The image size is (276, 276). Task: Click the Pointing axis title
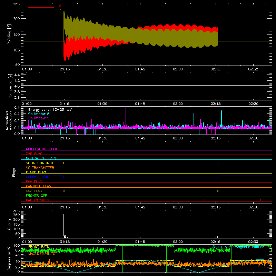pyautogui.click(x=9, y=34)
